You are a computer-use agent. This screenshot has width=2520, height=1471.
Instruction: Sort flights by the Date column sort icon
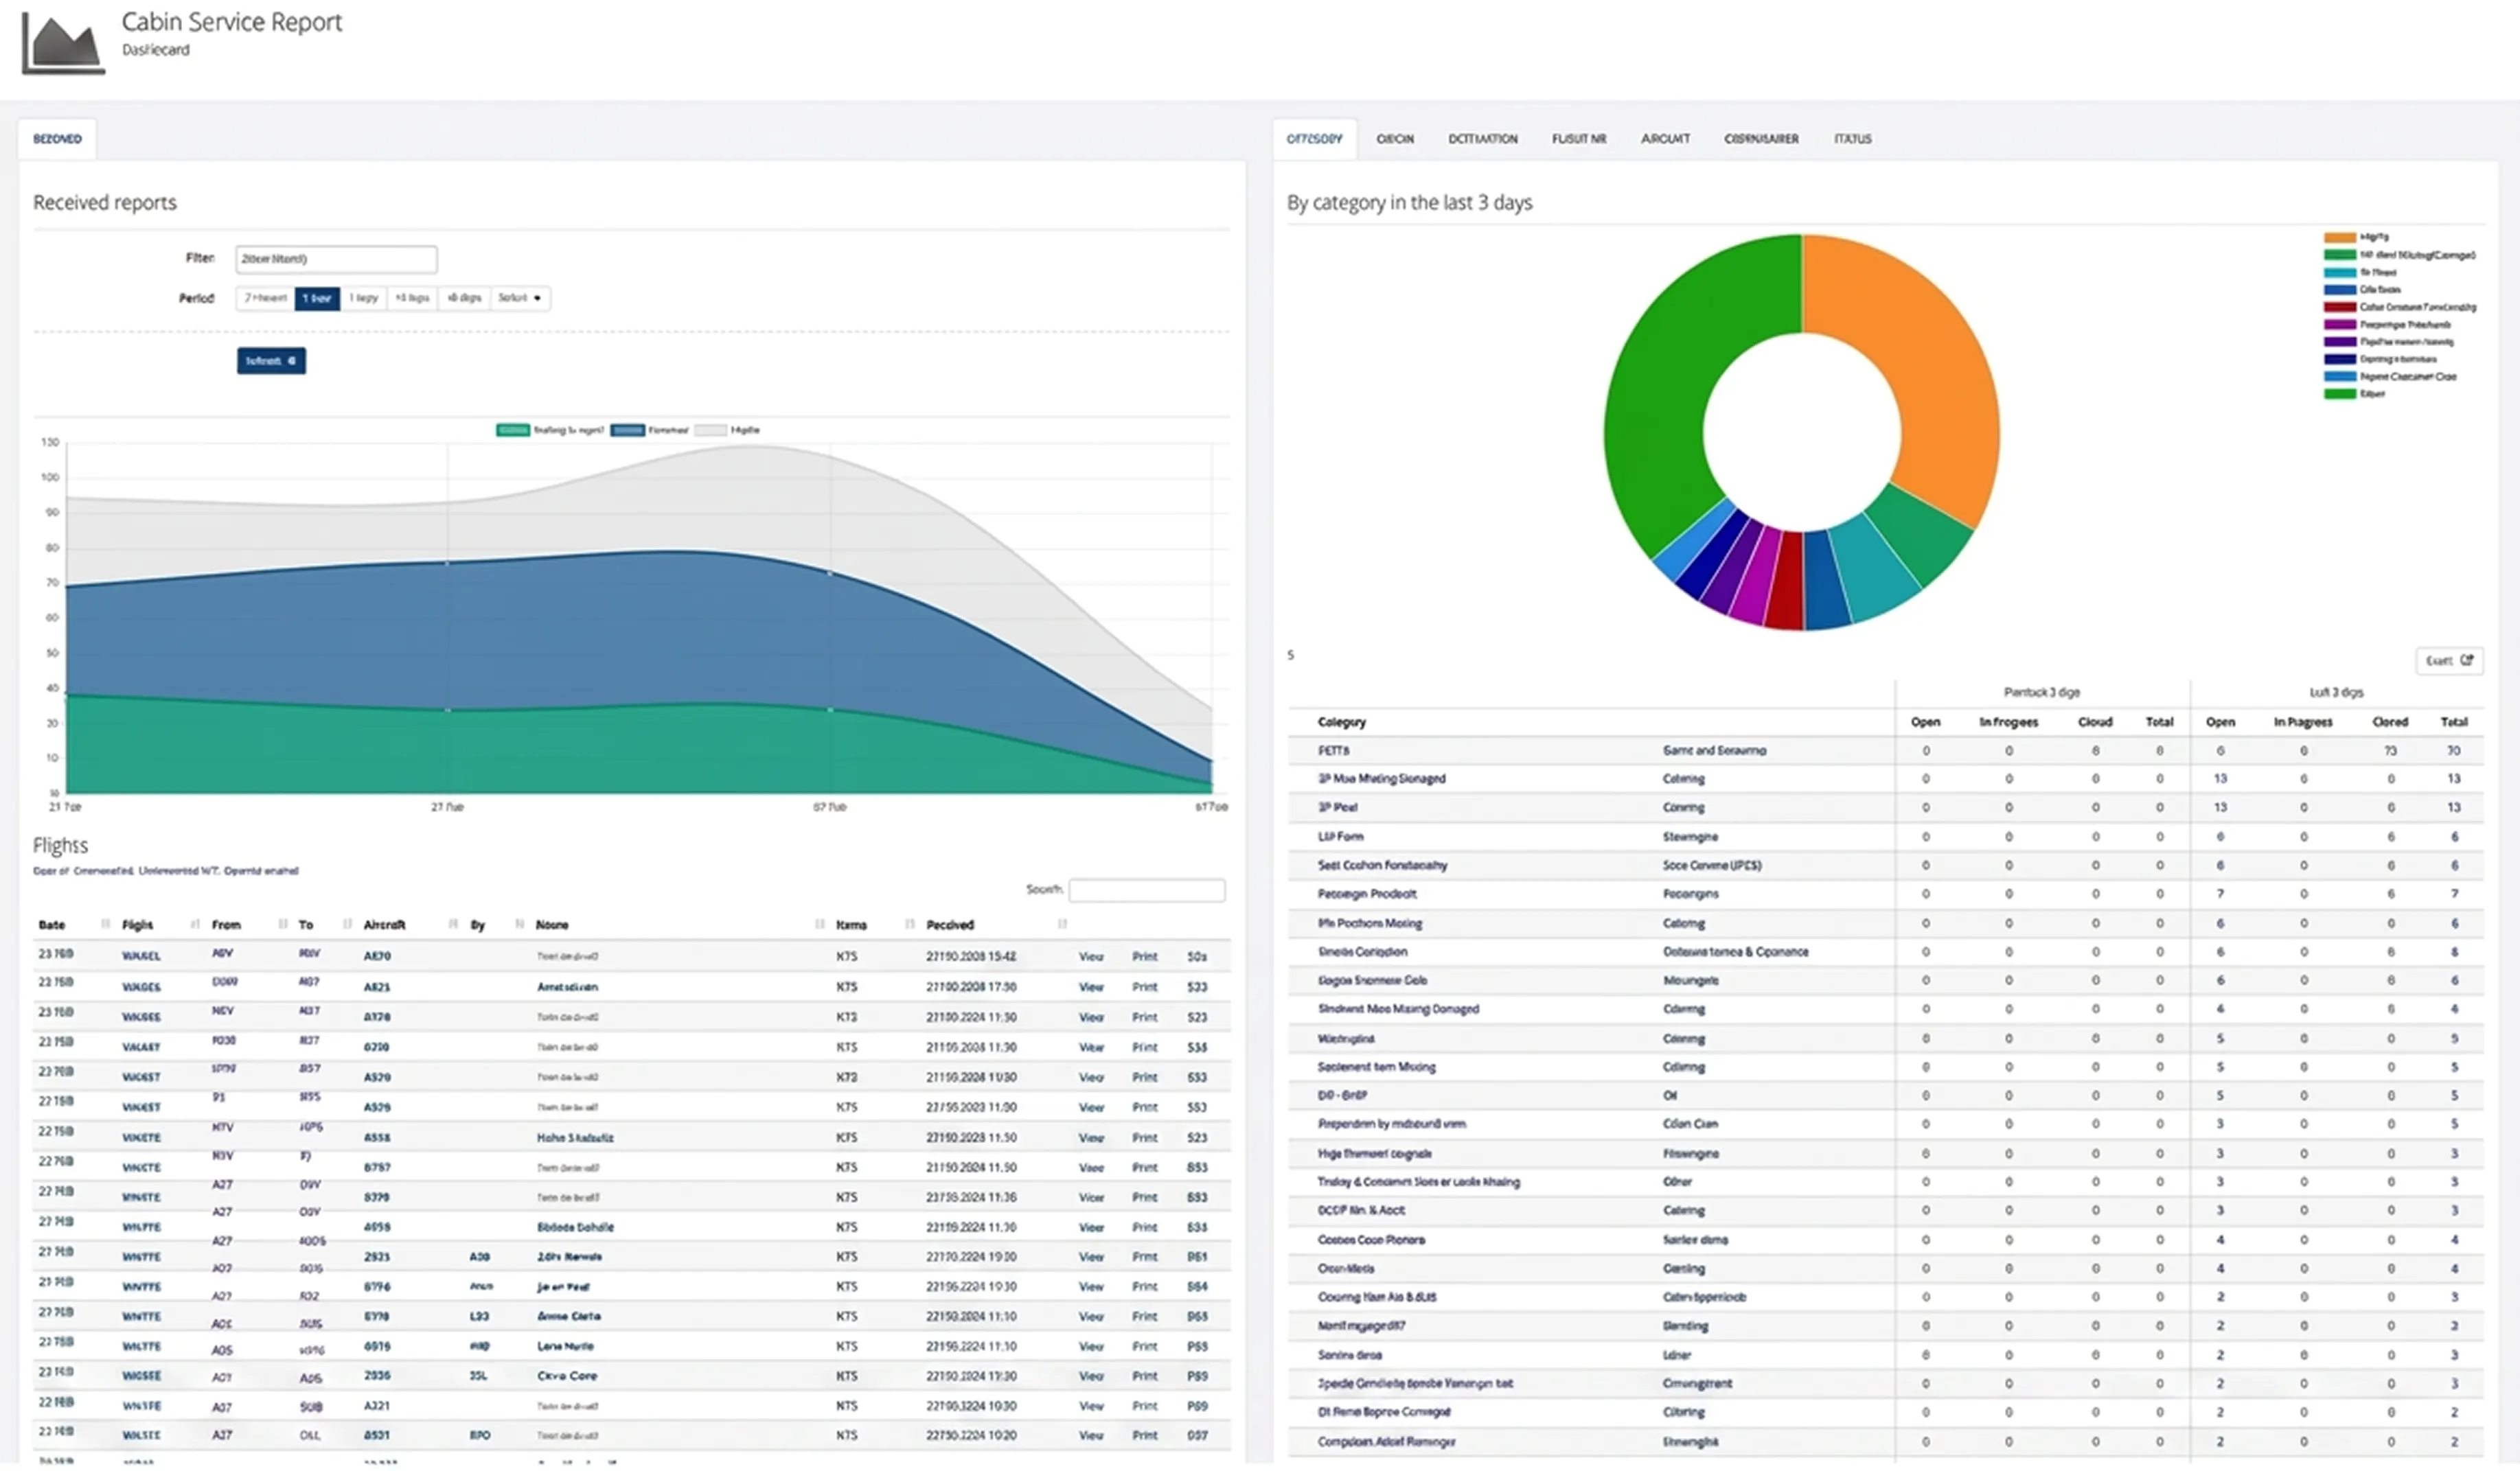105,924
